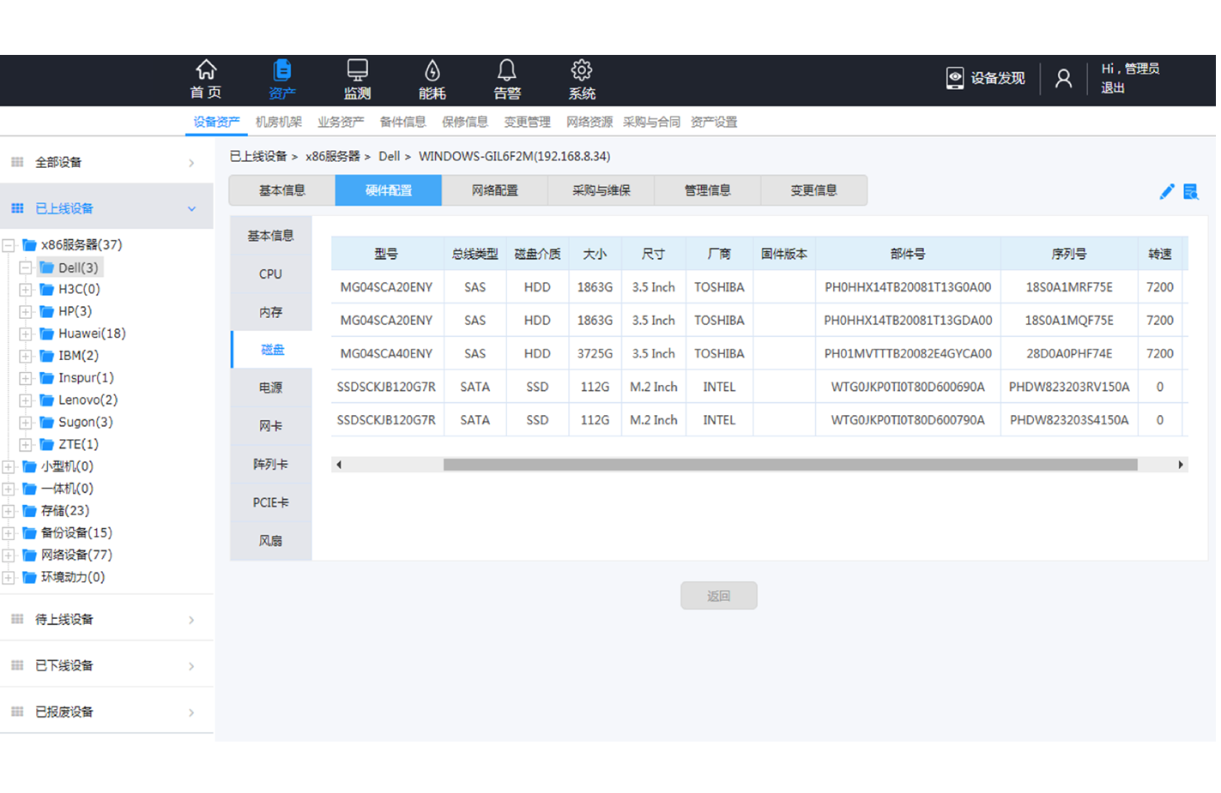This screenshot has height=793, width=1221.
Task: Click the 退出 logout link
Action: (1113, 87)
